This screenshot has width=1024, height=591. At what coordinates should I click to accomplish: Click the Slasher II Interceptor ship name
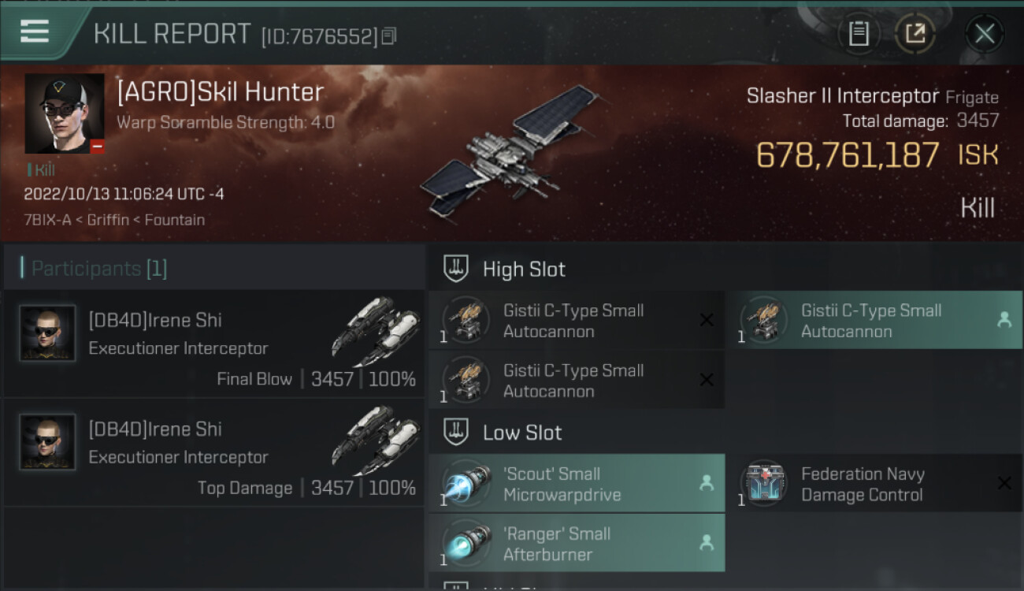click(x=843, y=96)
